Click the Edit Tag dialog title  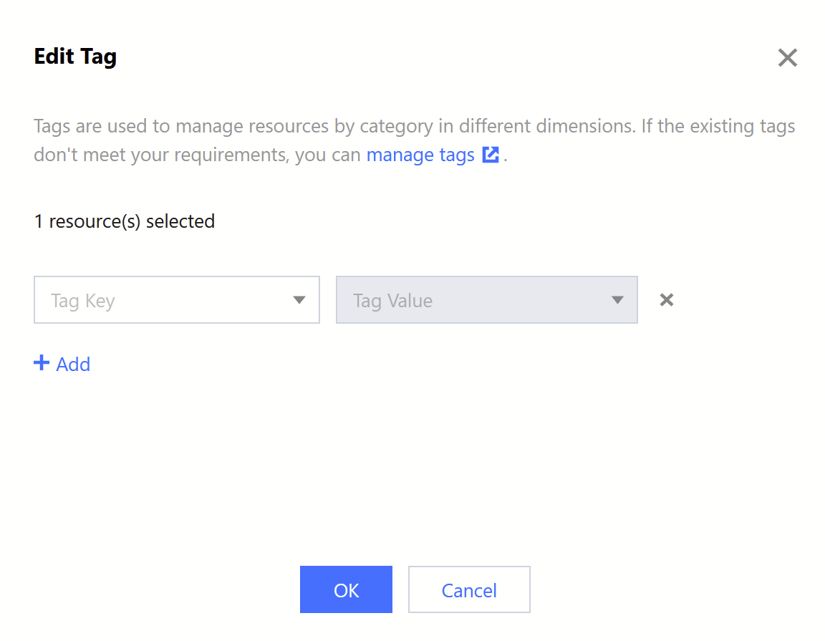click(75, 57)
